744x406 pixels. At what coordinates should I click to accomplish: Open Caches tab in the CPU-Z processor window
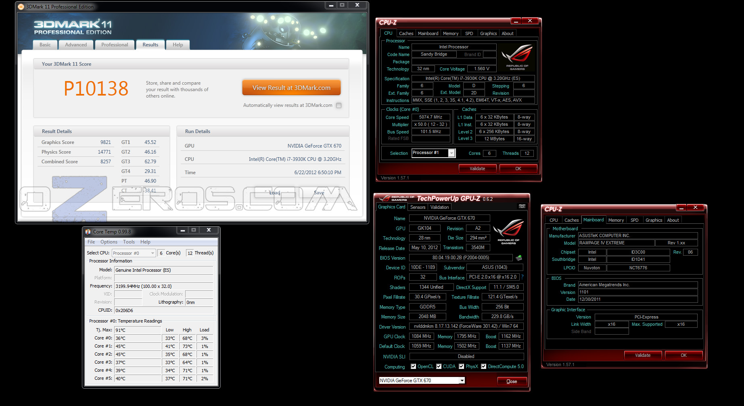(x=406, y=33)
